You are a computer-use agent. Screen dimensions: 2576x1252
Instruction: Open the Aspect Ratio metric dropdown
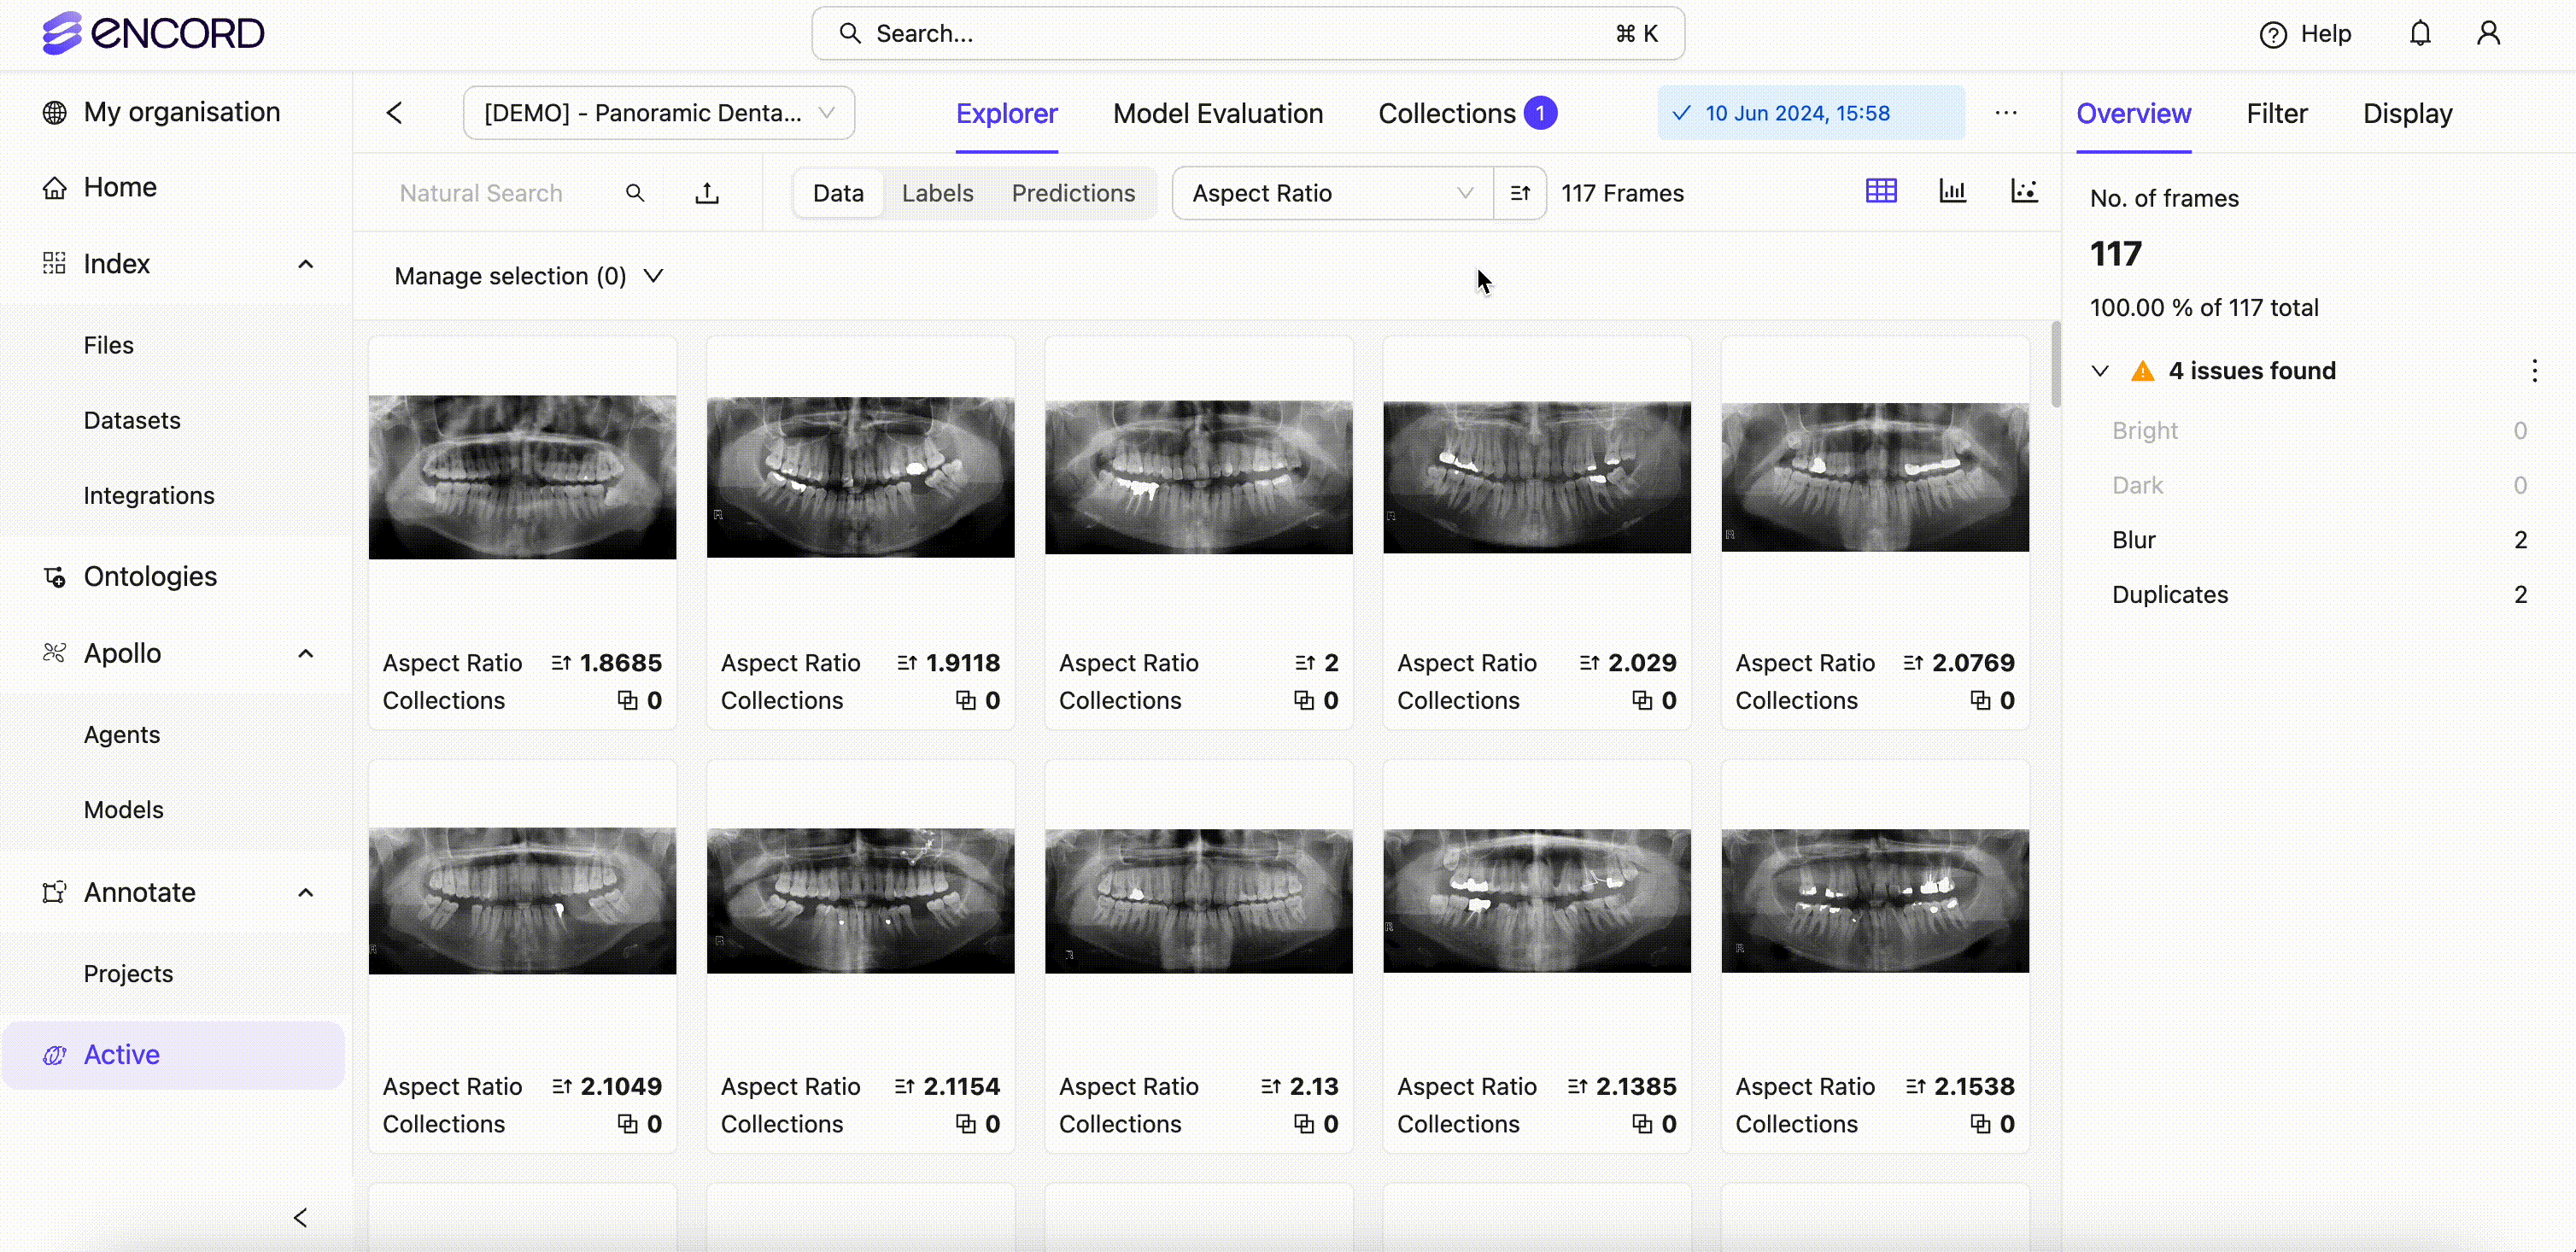[x=1332, y=193]
